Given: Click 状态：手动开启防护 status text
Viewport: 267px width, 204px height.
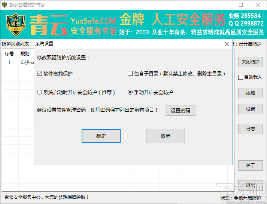Looking at the screenshot, I should pyautogui.click(x=241, y=198).
